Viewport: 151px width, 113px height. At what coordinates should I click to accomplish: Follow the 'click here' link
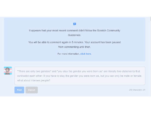tap(86, 54)
